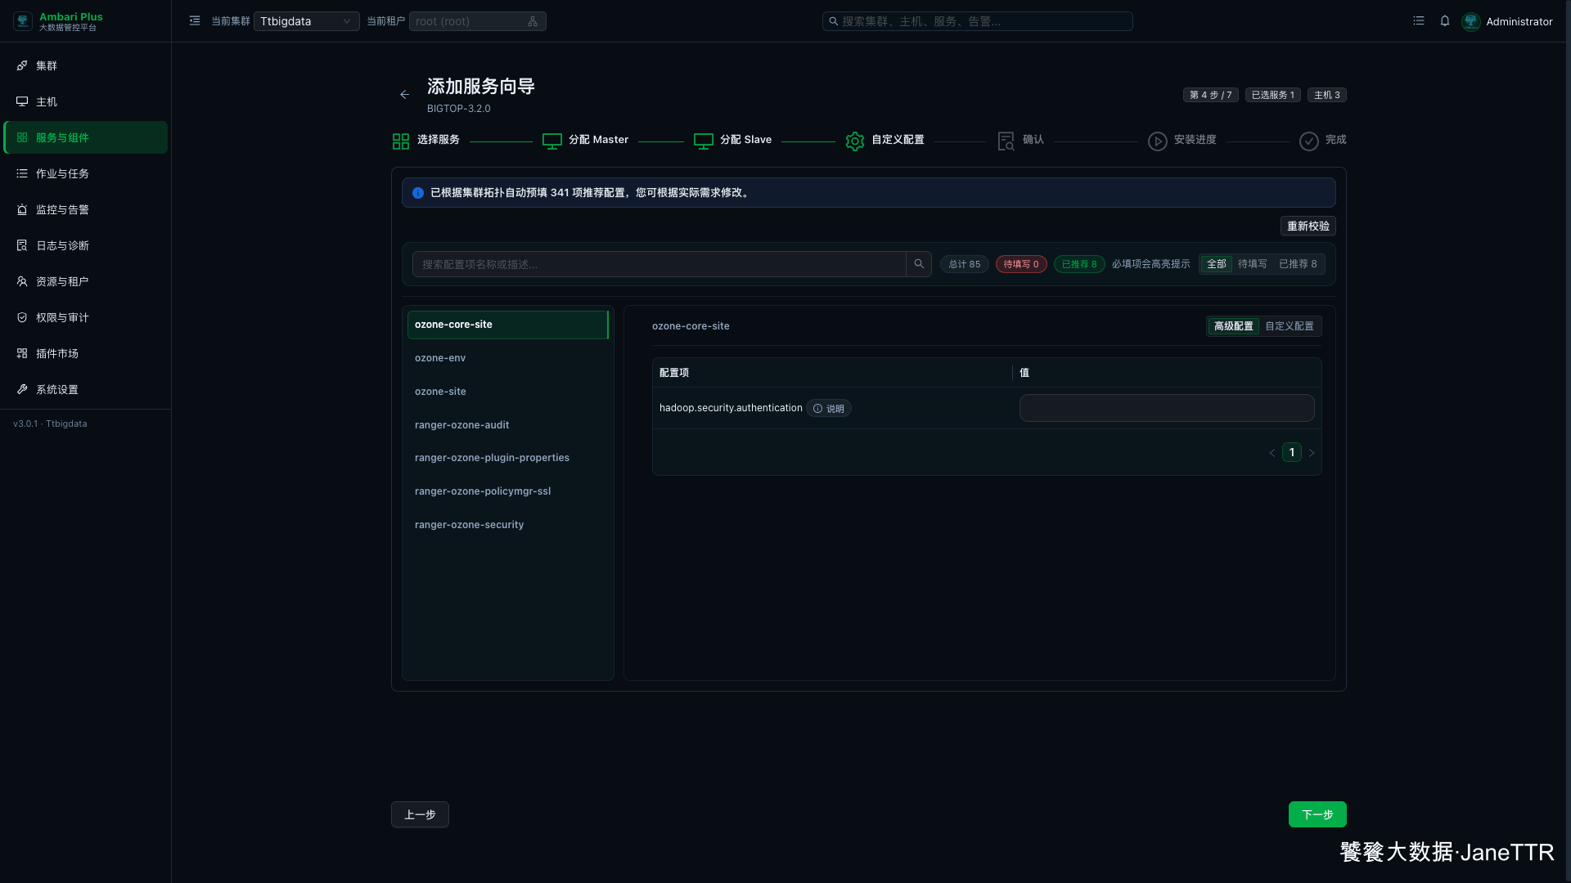1571x883 pixels.
Task: Select ranger-ozone-policymgr-ssl in the config list
Action: point(508,491)
